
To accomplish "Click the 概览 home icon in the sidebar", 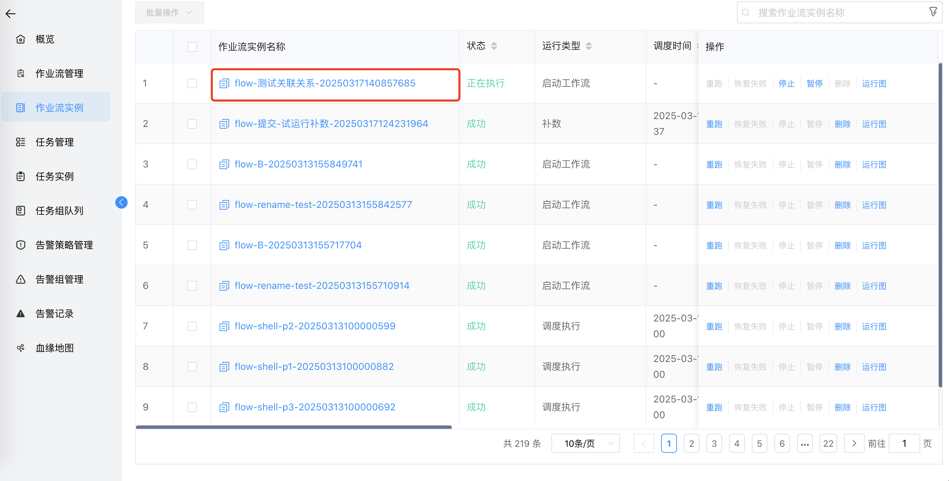I will click(x=21, y=39).
